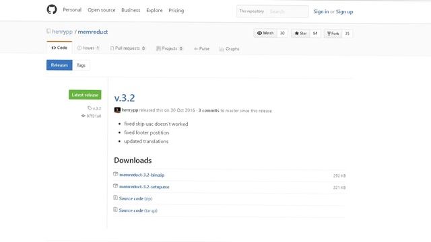The height and width of the screenshot is (242, 431).
Task: Click the package icon beside memreduct-3.2-bin.zip
Action: tap(115, 174)
